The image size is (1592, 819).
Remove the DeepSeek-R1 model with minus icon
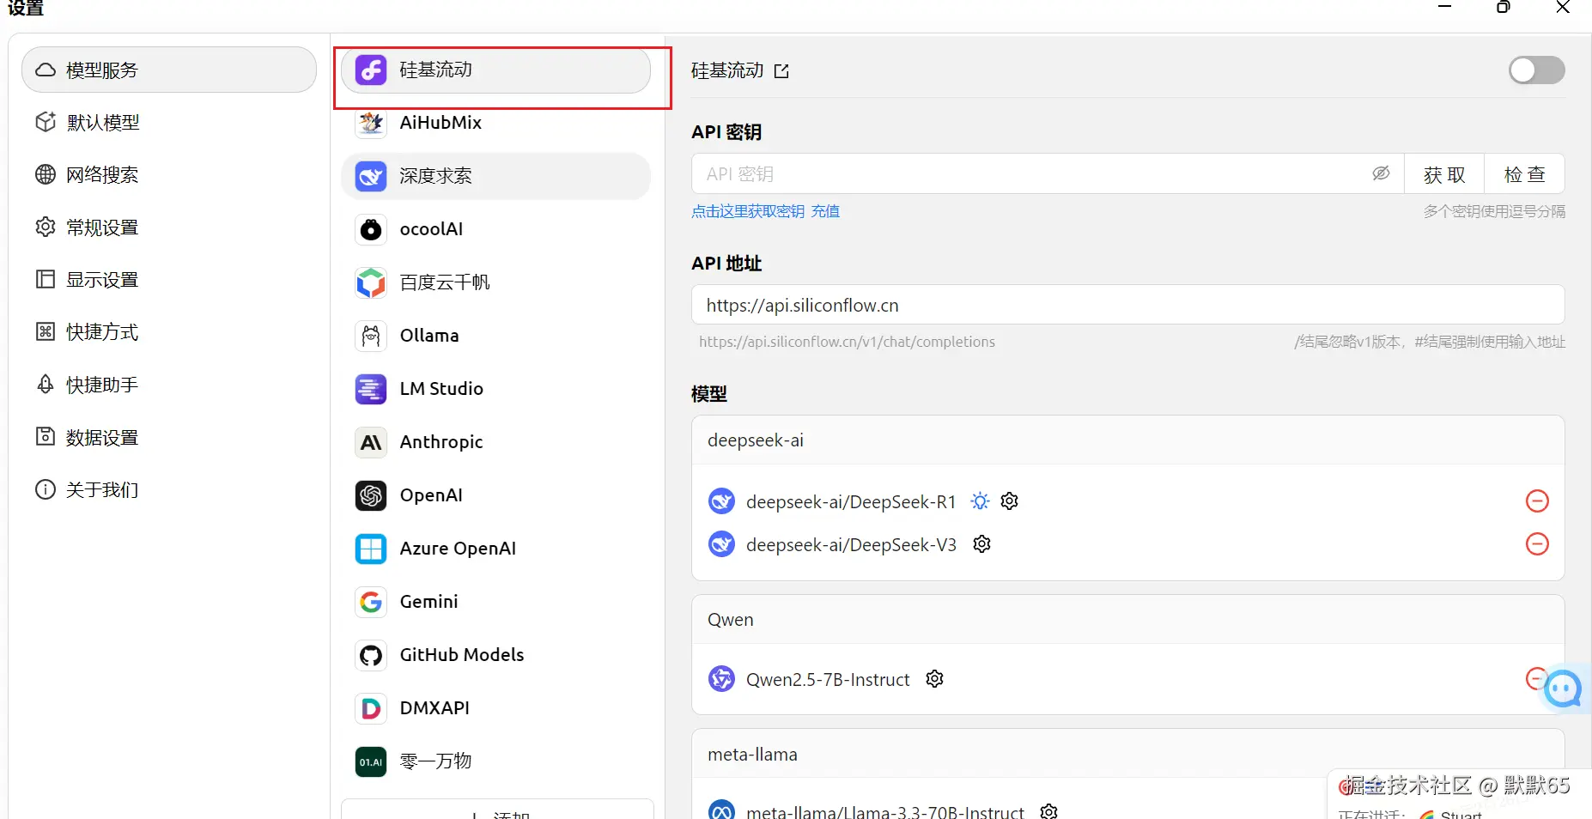point(1537,500)
